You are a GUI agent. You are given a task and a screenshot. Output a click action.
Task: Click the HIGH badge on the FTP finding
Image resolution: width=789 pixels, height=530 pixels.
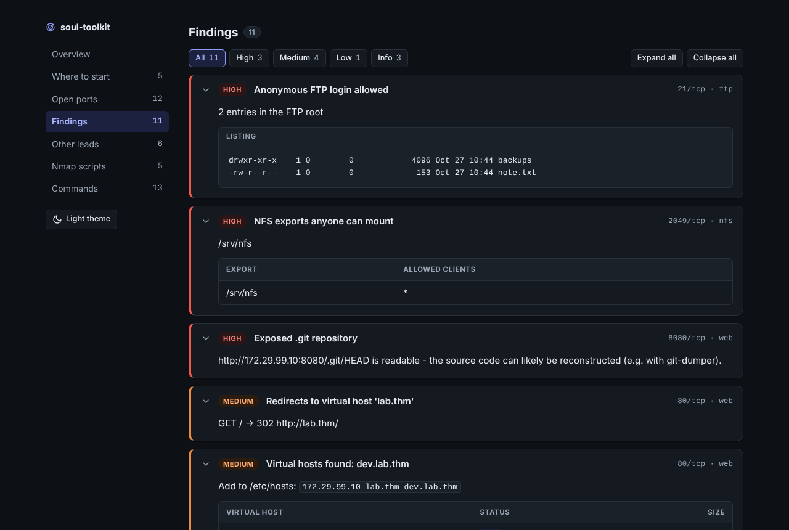click(232, 90)
